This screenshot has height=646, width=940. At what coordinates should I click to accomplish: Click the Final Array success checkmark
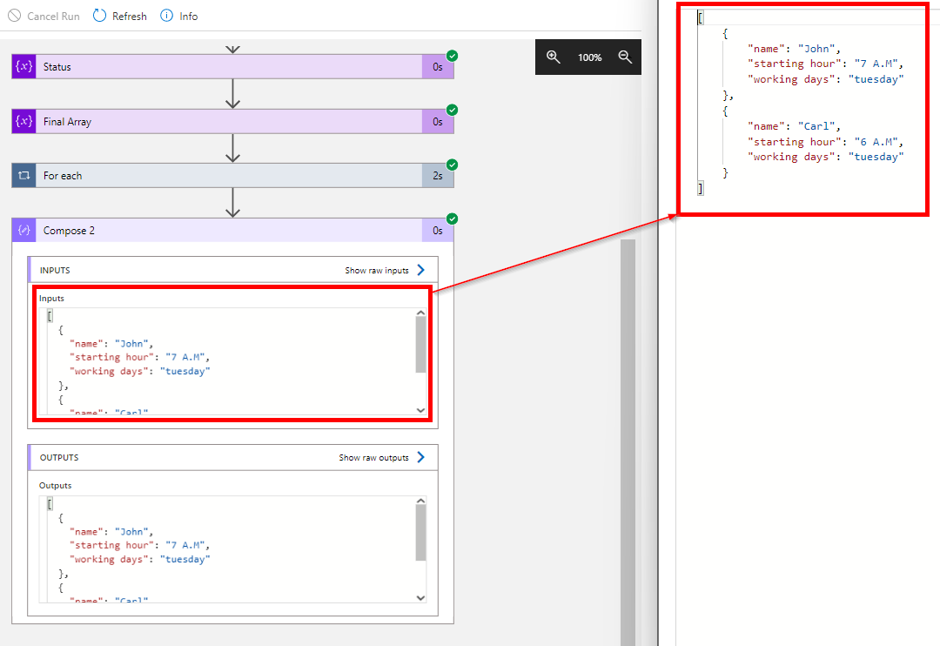[x=453, y=110]
